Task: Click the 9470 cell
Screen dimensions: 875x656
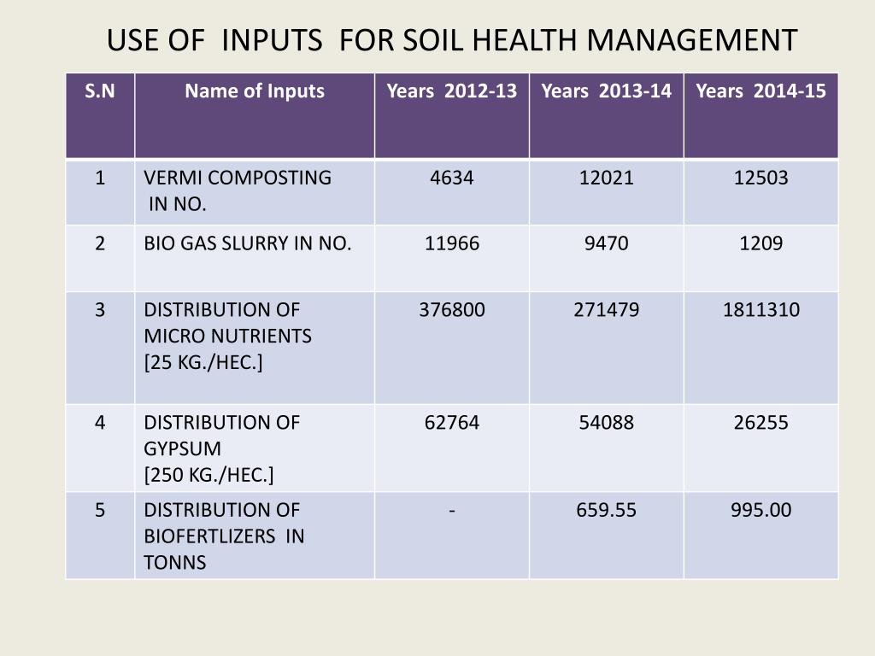Action: click(607, 243)
